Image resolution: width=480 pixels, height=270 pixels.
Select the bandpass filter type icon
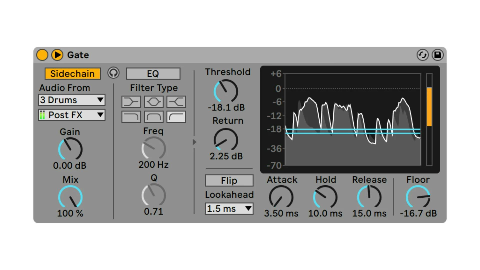(x=153, y=117)
